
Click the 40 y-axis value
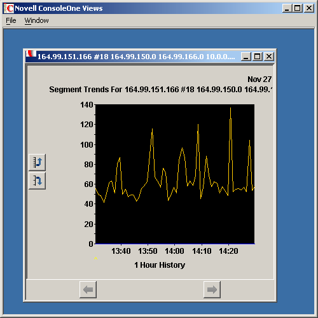coord(88,204)
